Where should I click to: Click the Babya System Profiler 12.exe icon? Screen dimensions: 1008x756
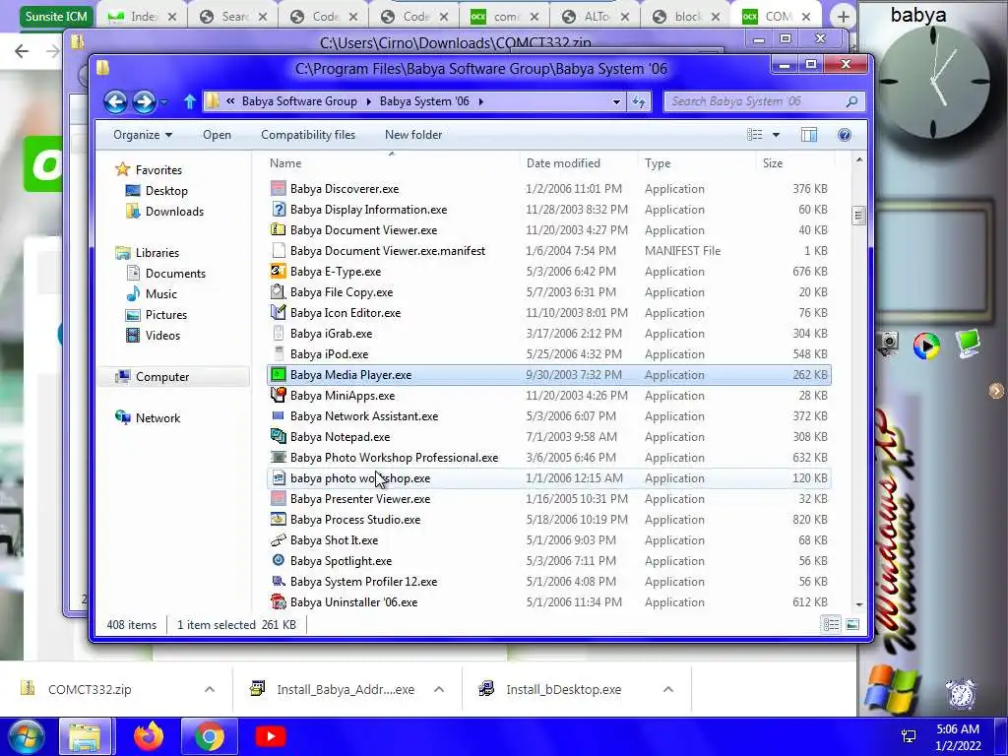click(278, 581)
